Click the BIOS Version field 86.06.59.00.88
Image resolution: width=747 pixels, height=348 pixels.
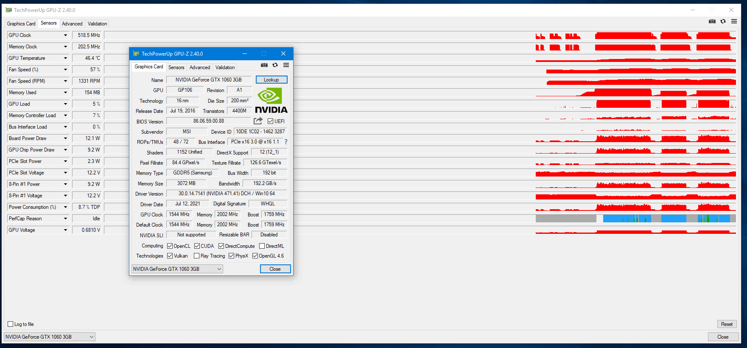209,121
